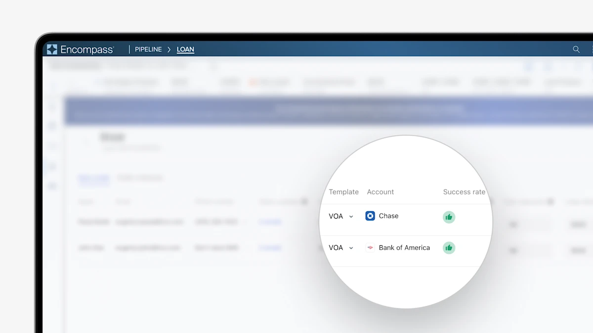Click the Chase bank logo icon

pos(370,216)
